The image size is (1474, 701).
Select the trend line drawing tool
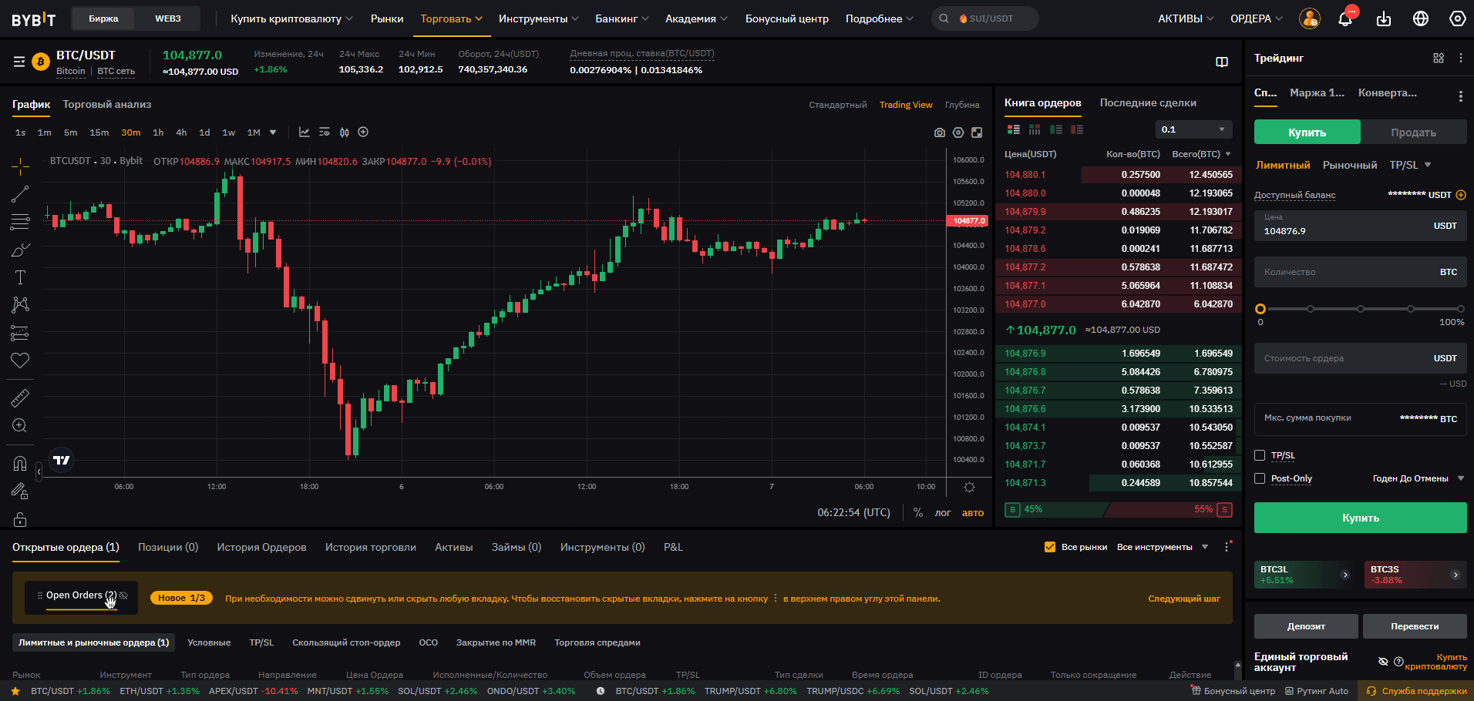click(20, 194)
